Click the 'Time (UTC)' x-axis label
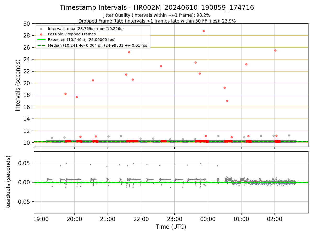The width and height of the screenshot is (314, 236). (171, 227)
